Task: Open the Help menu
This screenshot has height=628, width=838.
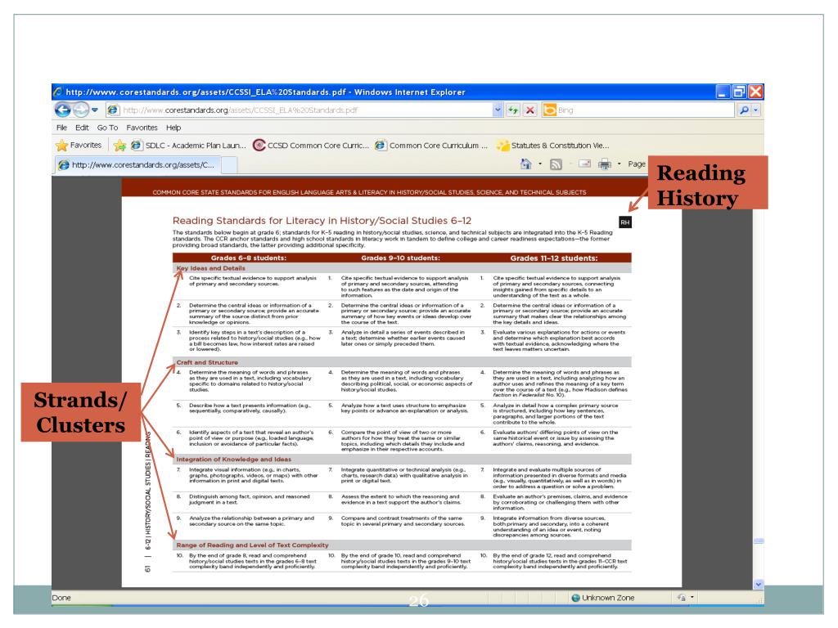Action: tap(173, 128)
